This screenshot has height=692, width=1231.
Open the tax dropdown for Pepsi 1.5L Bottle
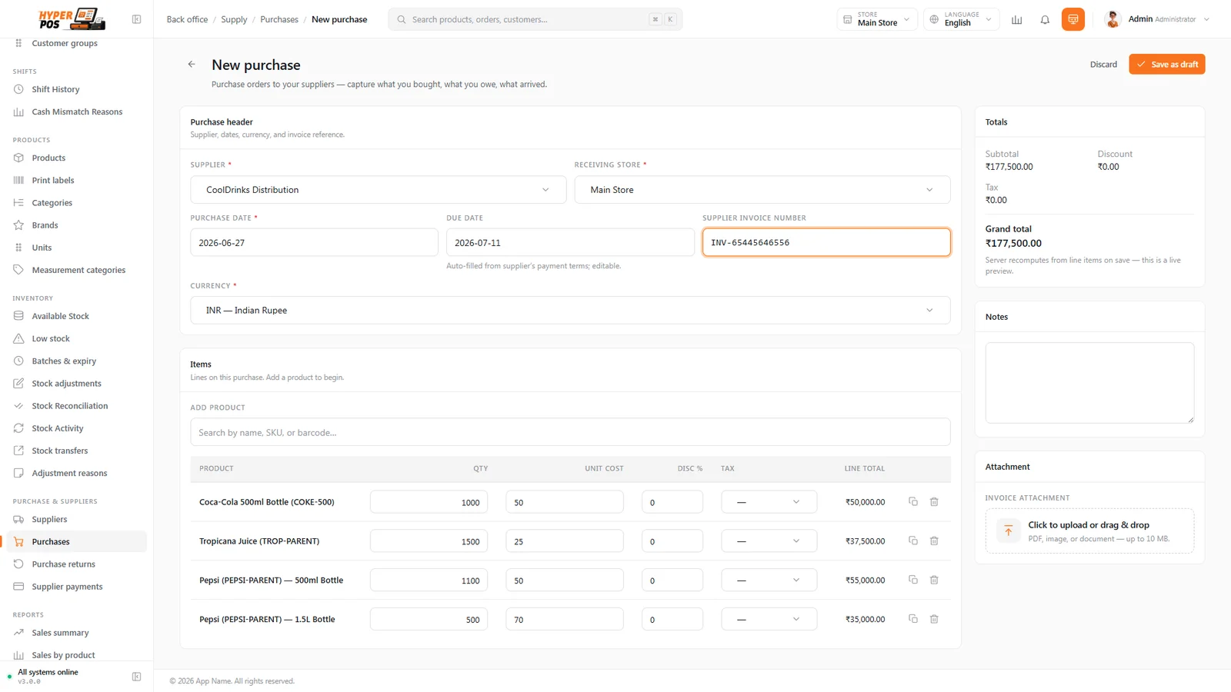click(769, 619)
